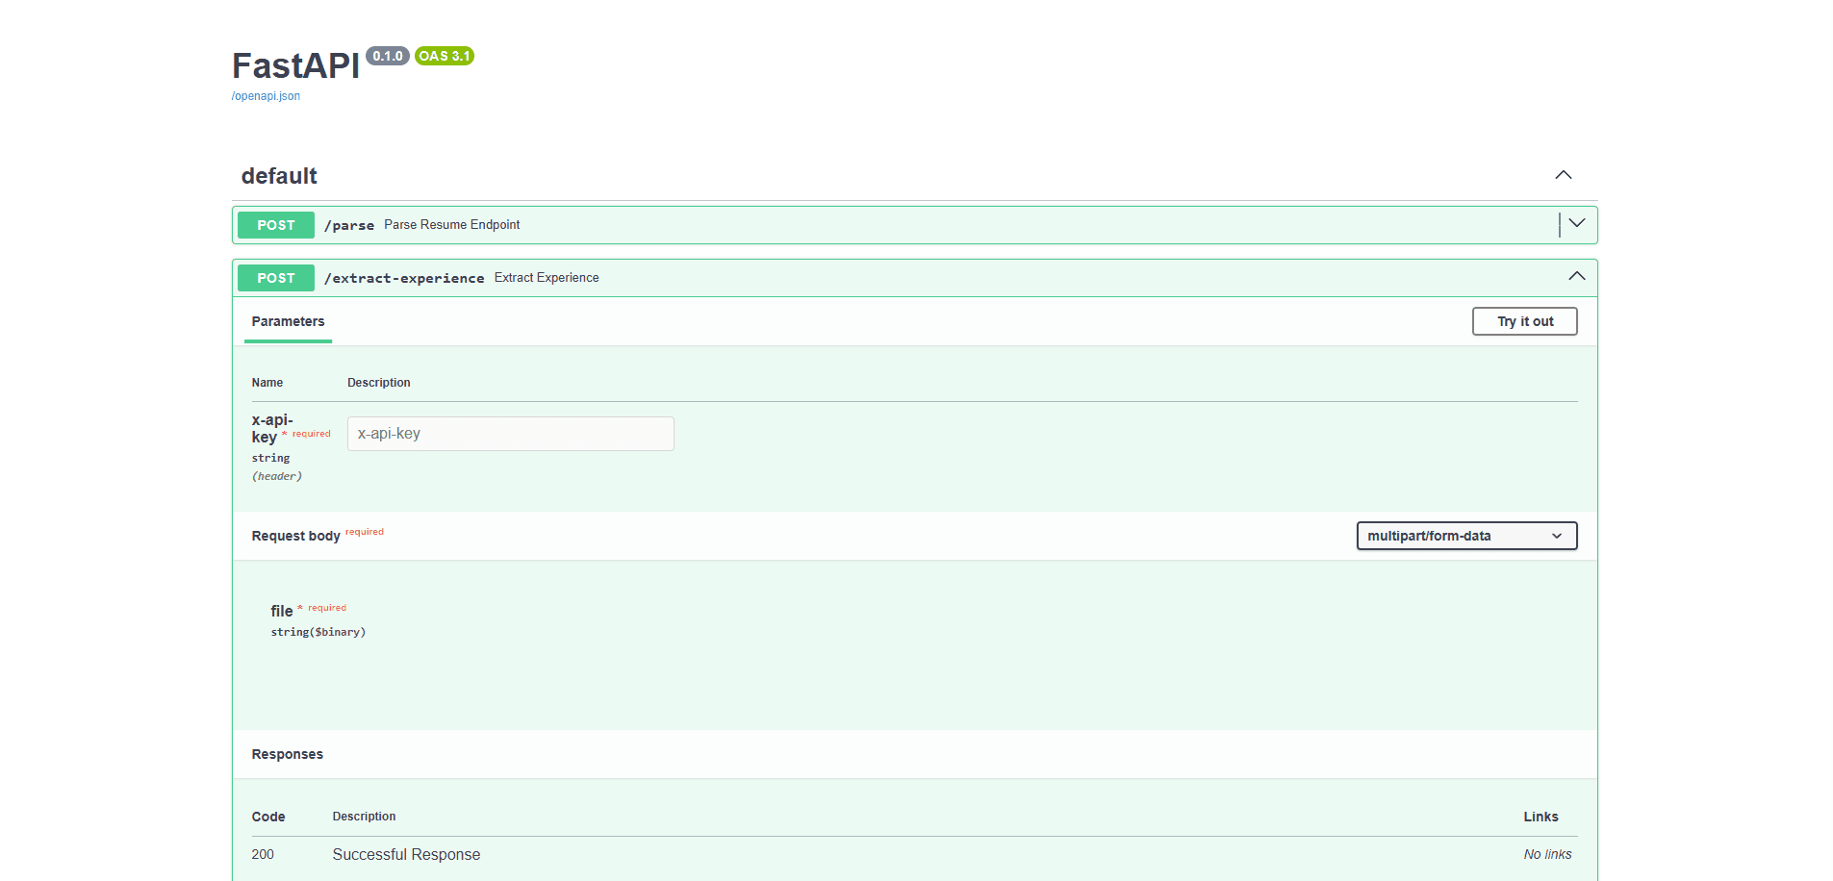The image size is (1833, 881).
Task: Click the Responses section heading
Action: click(x=287, y=754)
